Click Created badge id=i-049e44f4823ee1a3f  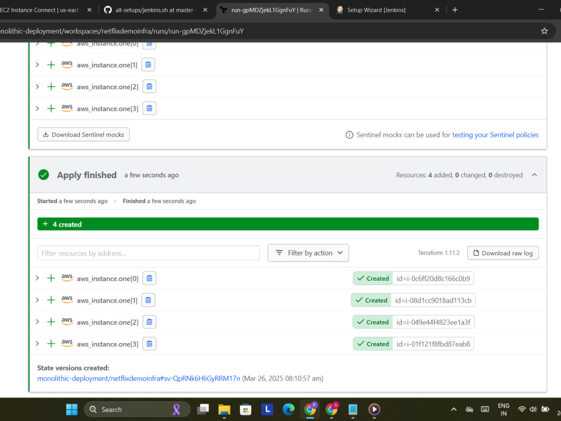(413, 322)
